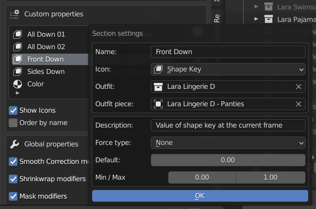Select Sides Down in the properties list
Viewport: 316px width, 209px height.
(46, 71)
